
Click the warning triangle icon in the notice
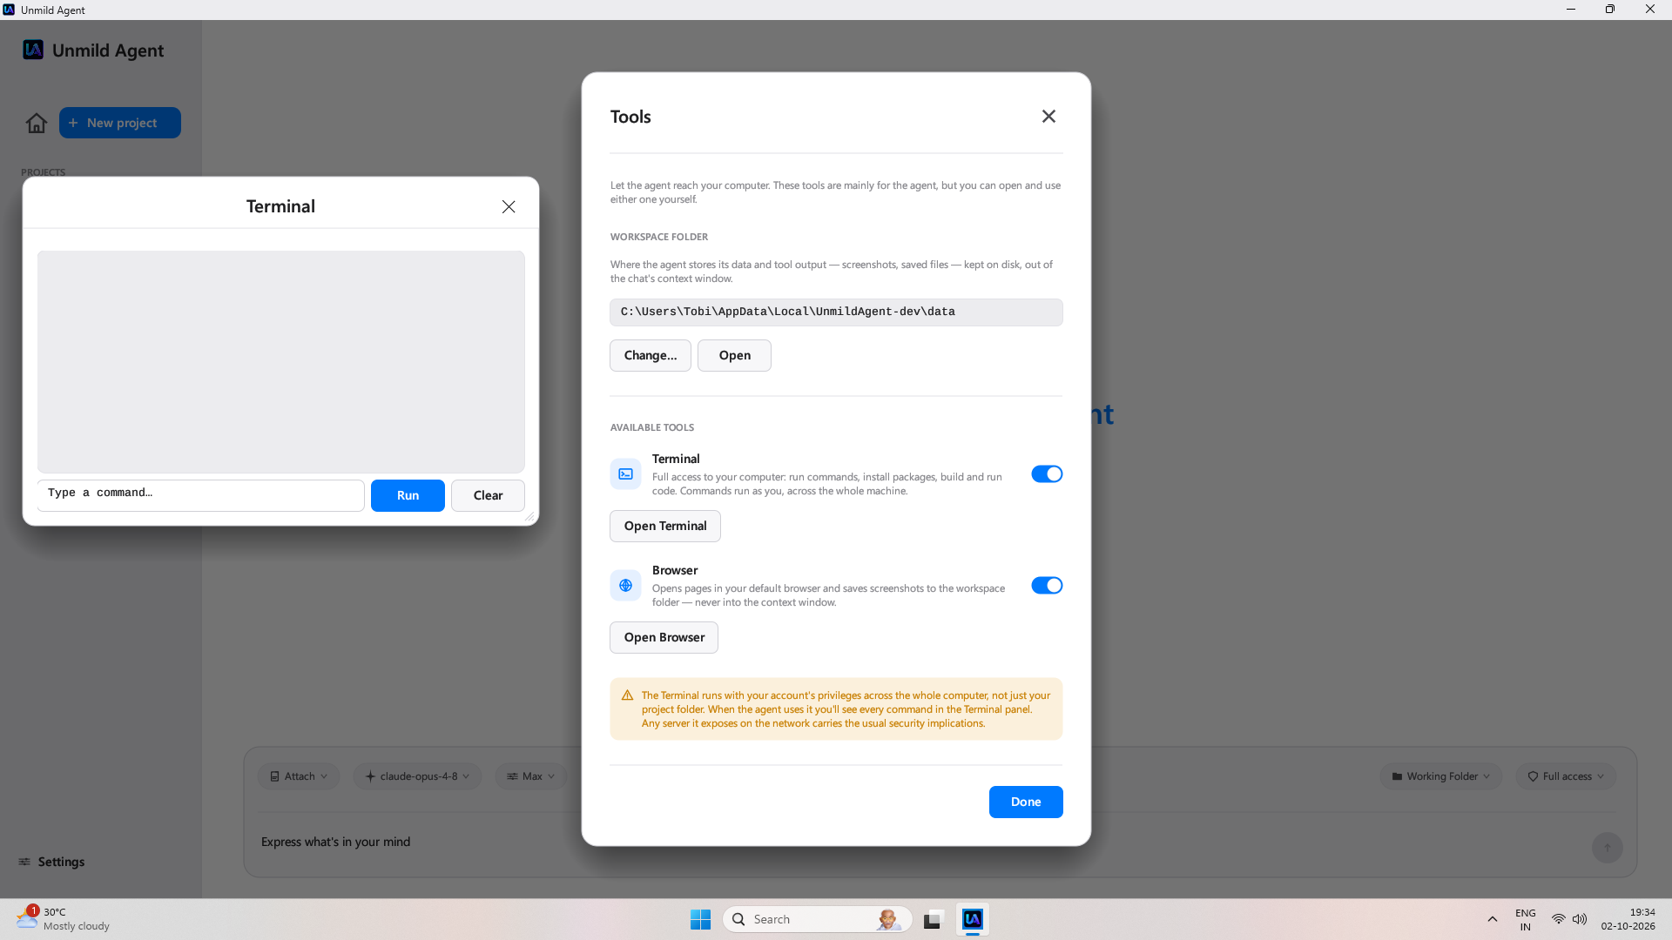coord(627,695)
